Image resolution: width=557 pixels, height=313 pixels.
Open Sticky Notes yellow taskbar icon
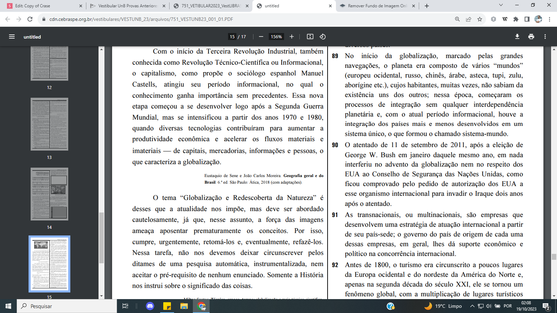point(167,306)
